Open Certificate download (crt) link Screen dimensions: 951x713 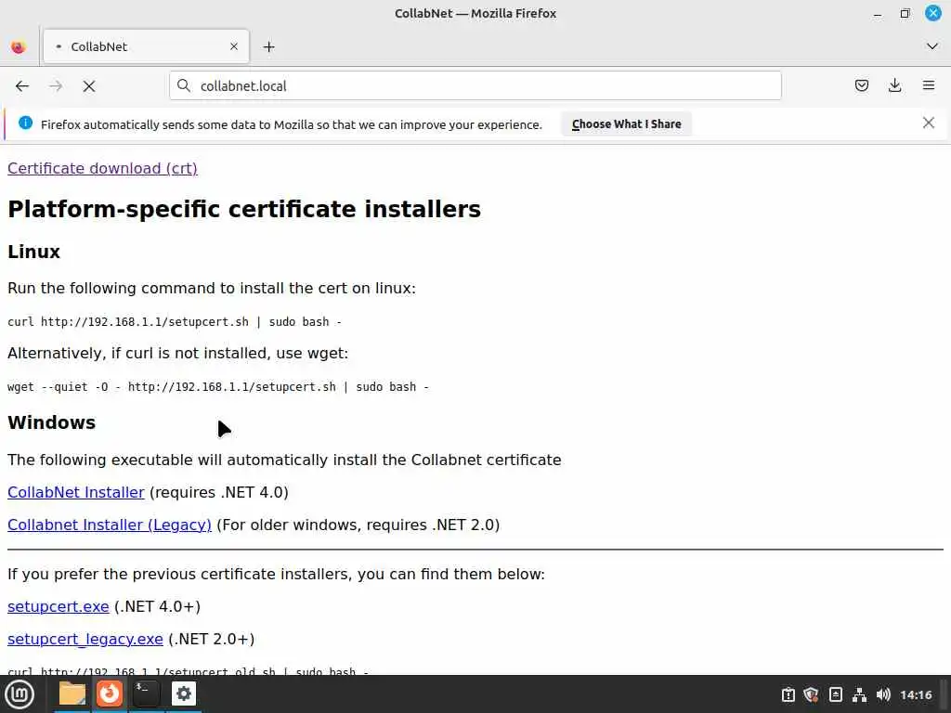pyautogui.click(x=102, y=168)
